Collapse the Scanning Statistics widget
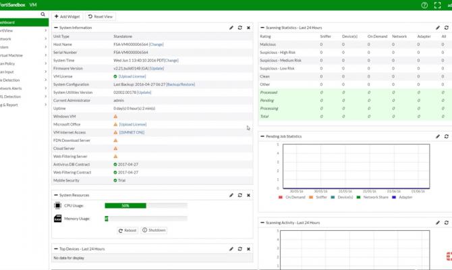This screenshot has width=452, height=270. (262, 28)
